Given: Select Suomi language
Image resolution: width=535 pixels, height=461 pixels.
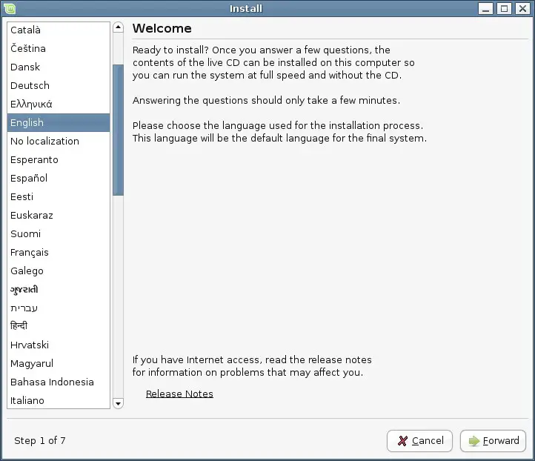Looking at the screenshot, I should click(59, 233).
